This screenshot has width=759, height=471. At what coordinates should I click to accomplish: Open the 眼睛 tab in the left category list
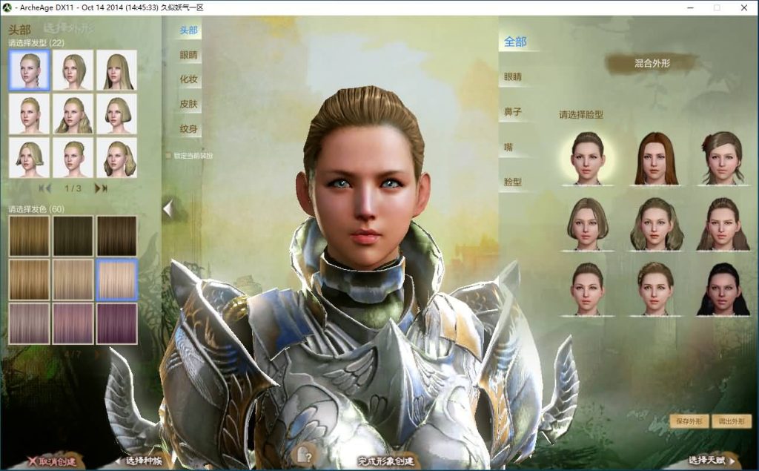tap(189, 55)
